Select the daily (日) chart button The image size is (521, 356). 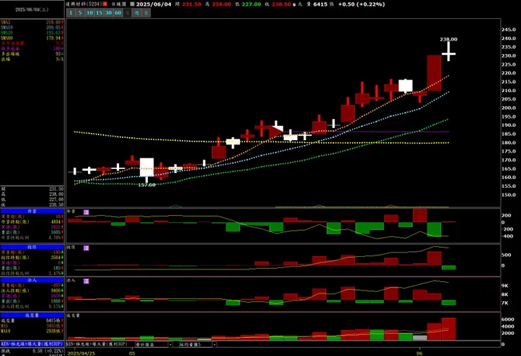coord(127,13)
